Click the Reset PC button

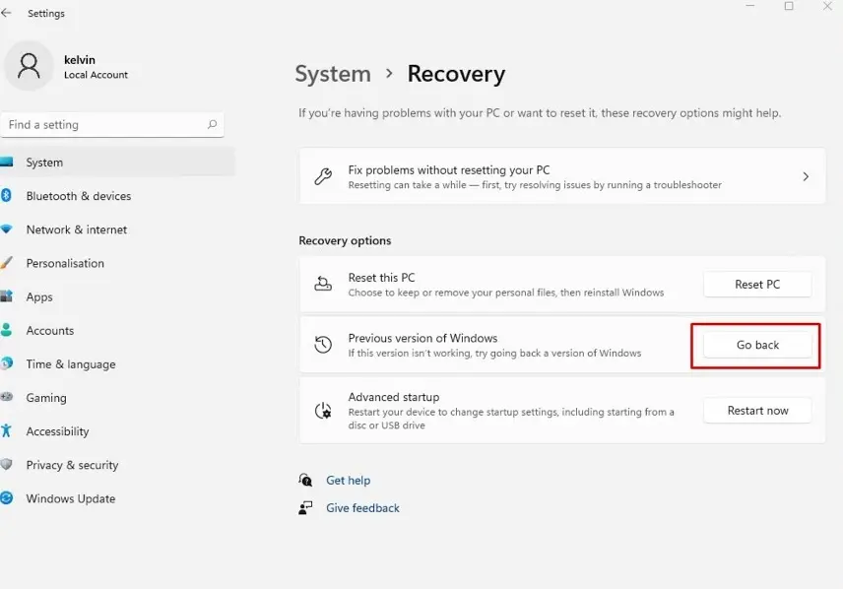pos(757,284)
